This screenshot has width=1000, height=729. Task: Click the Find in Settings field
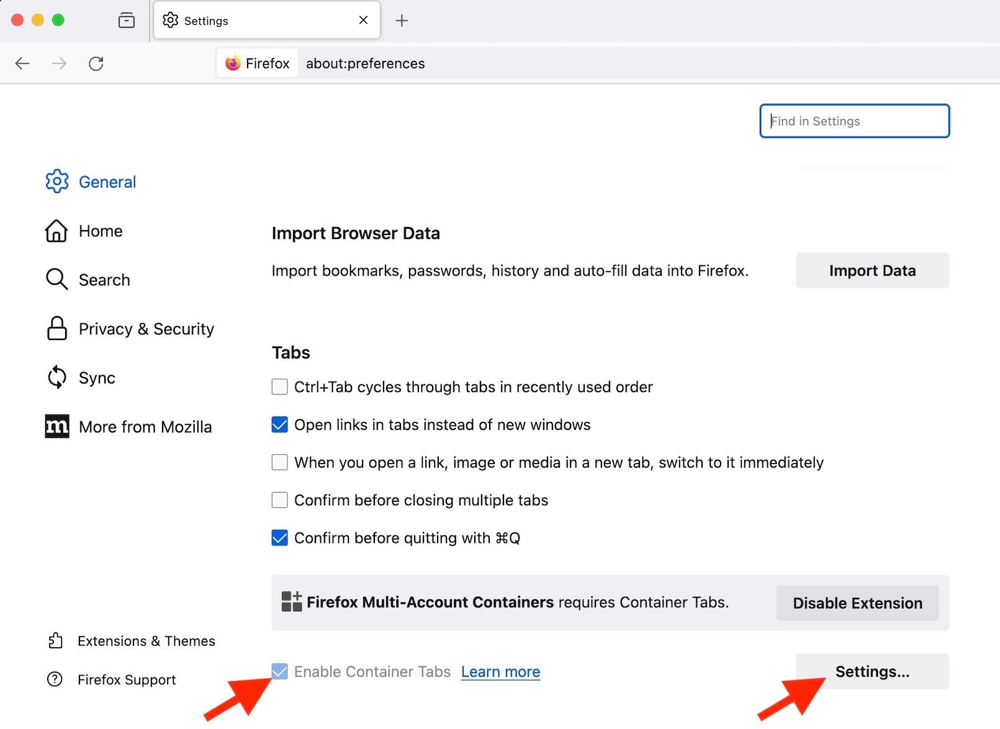pyautogui.click(x=854, y=120)
